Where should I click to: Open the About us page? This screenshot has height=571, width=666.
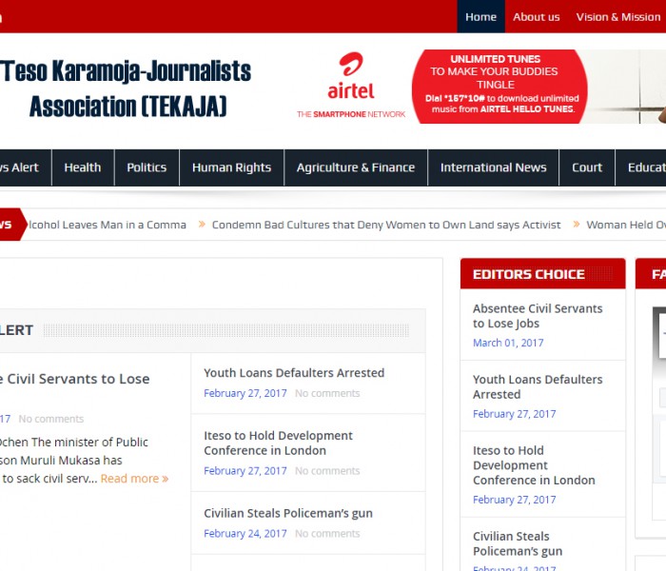pyautogui.click(x=536, y=17)
